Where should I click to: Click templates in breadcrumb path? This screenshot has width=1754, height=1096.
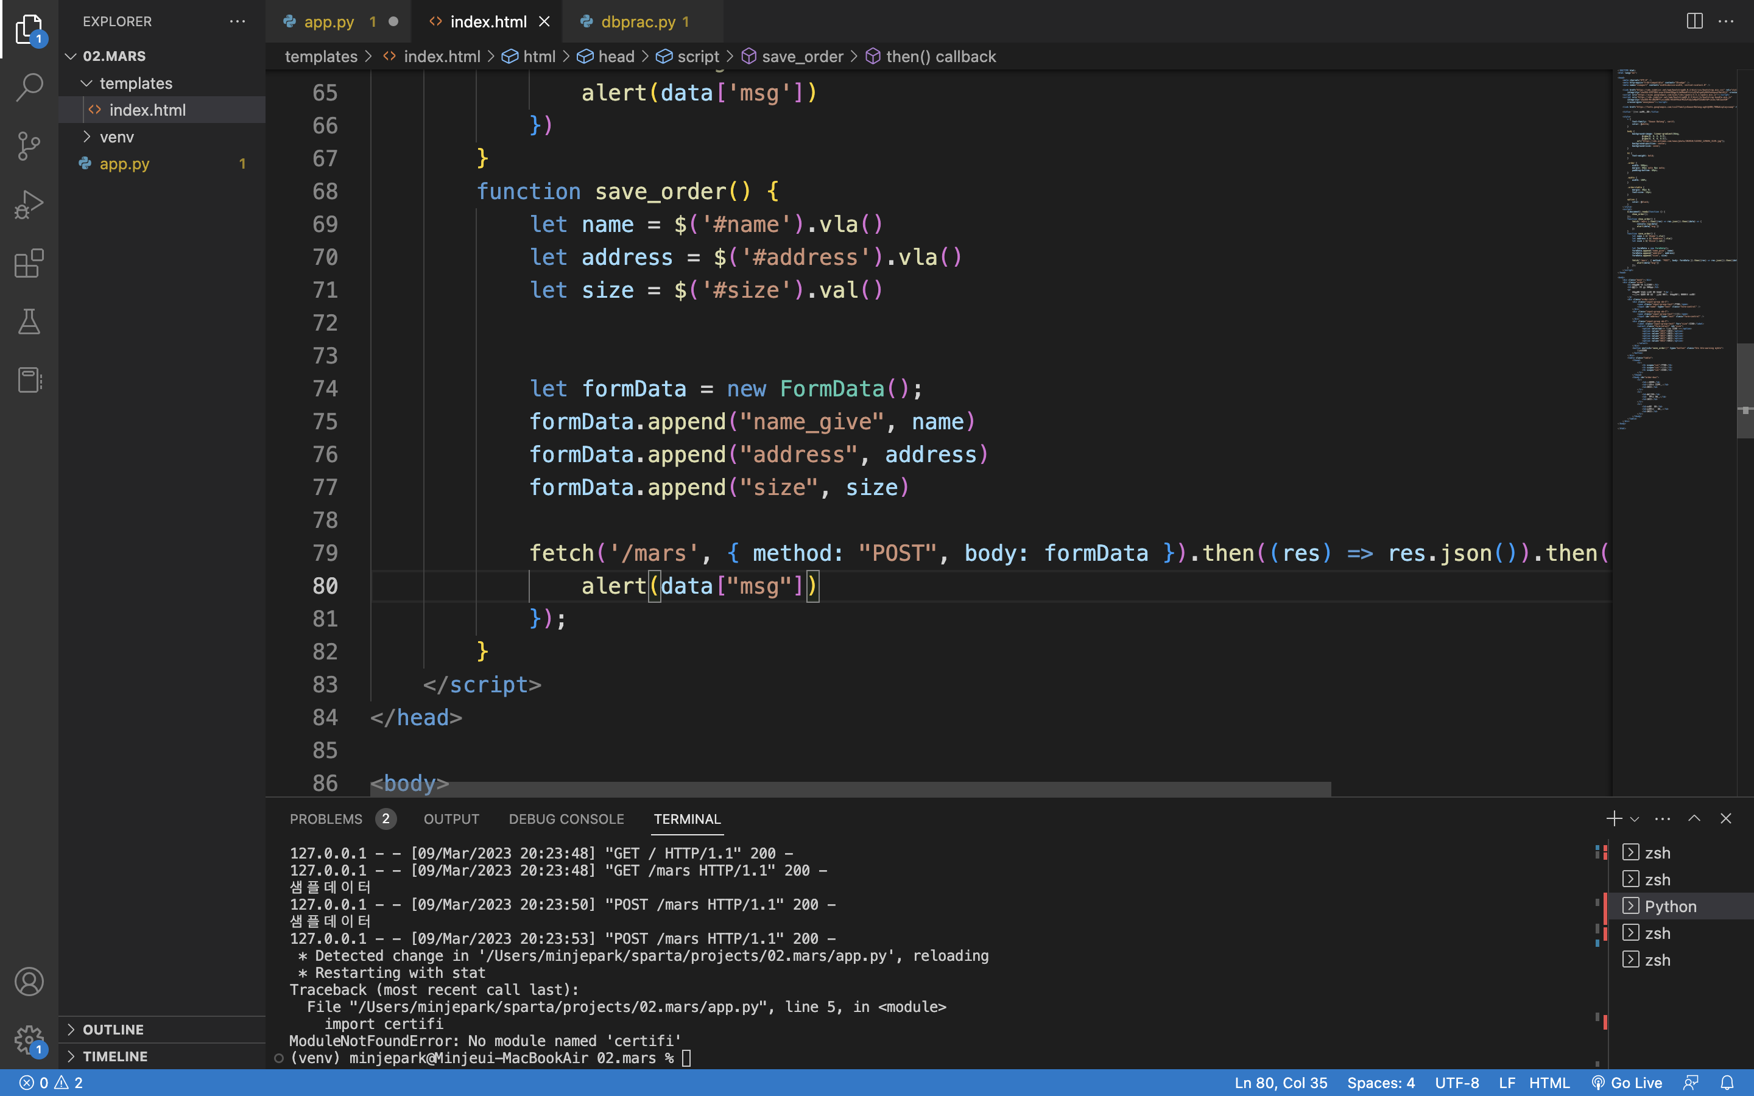pyautogui.click(x=321, y=57)
